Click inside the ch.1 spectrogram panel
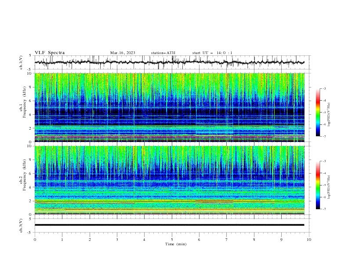This screenshot has width=348, height=269. pos(169,107)
